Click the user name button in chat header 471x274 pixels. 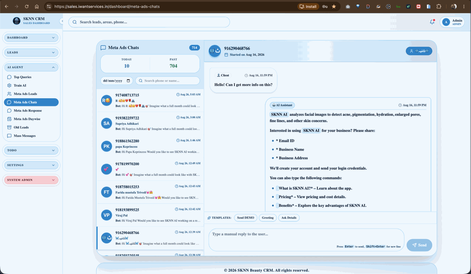(419, 51)
